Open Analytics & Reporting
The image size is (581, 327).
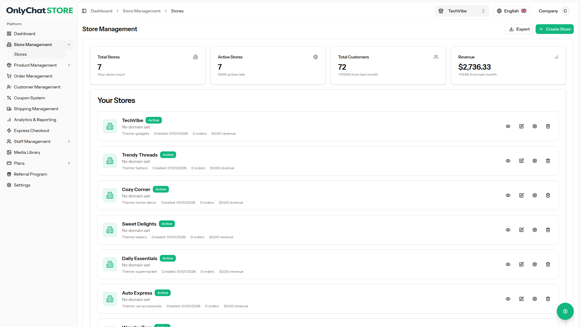coord(39,120)
